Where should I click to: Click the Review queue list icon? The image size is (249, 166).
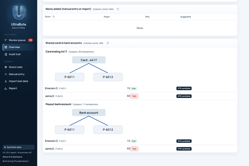coord(6,40)
